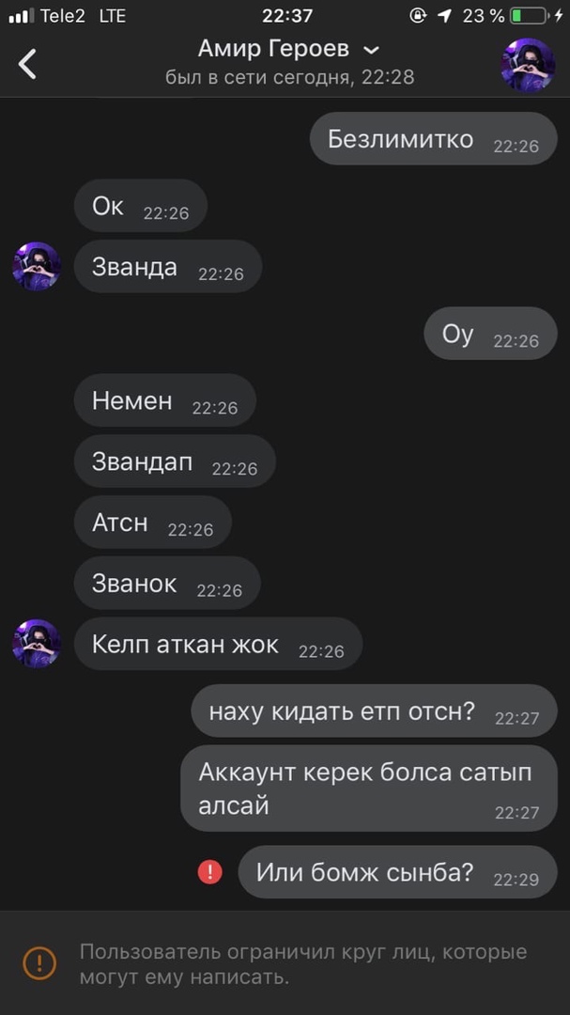Select the Или бомж сынба? message
Screen dimensions: 570x1015
pyautogui.click(x=397, y=872)
